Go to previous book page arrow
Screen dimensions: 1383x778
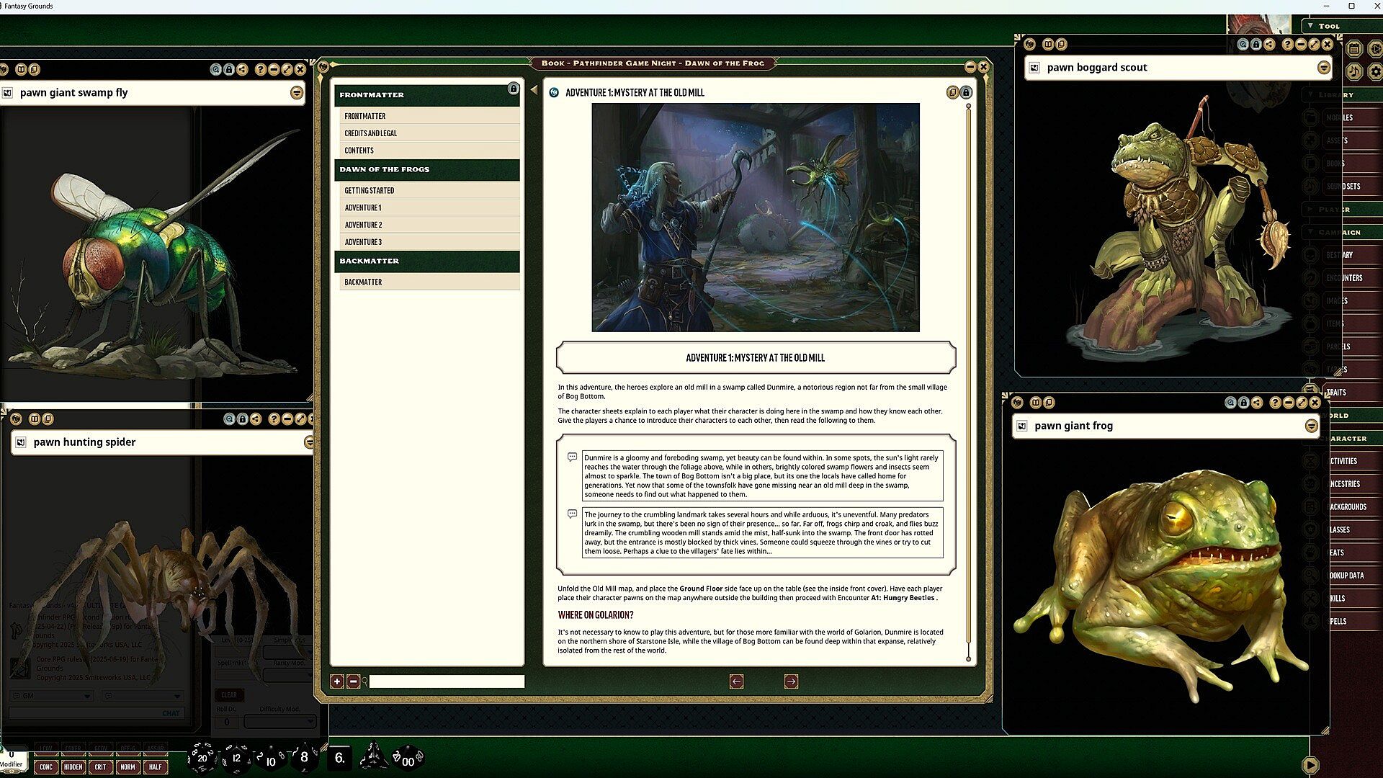[736, 681]
